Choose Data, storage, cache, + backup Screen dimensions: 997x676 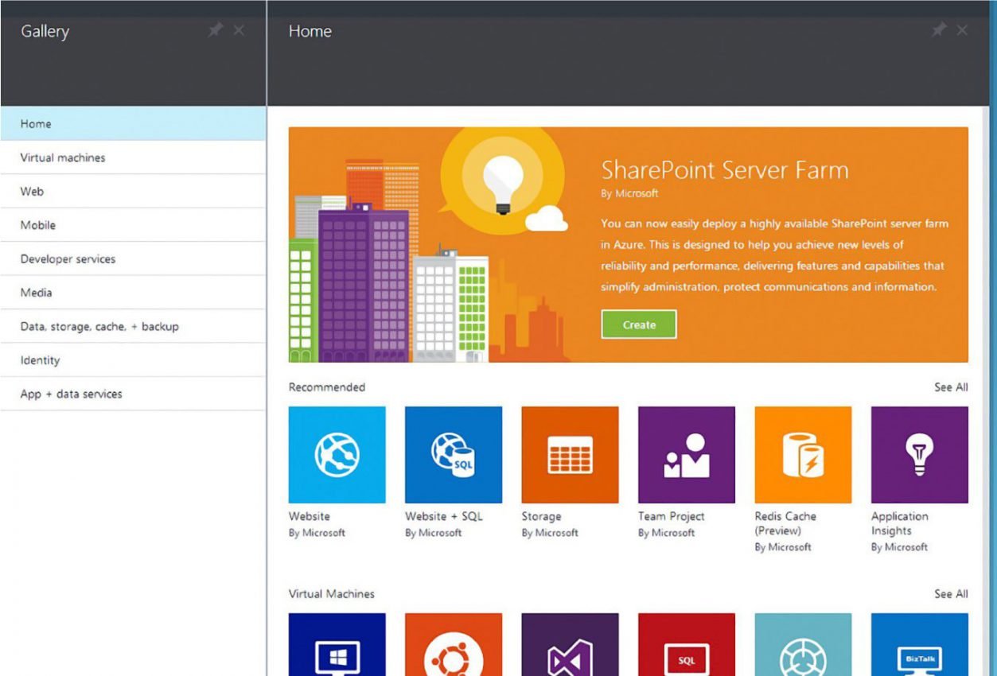point(99,327)
